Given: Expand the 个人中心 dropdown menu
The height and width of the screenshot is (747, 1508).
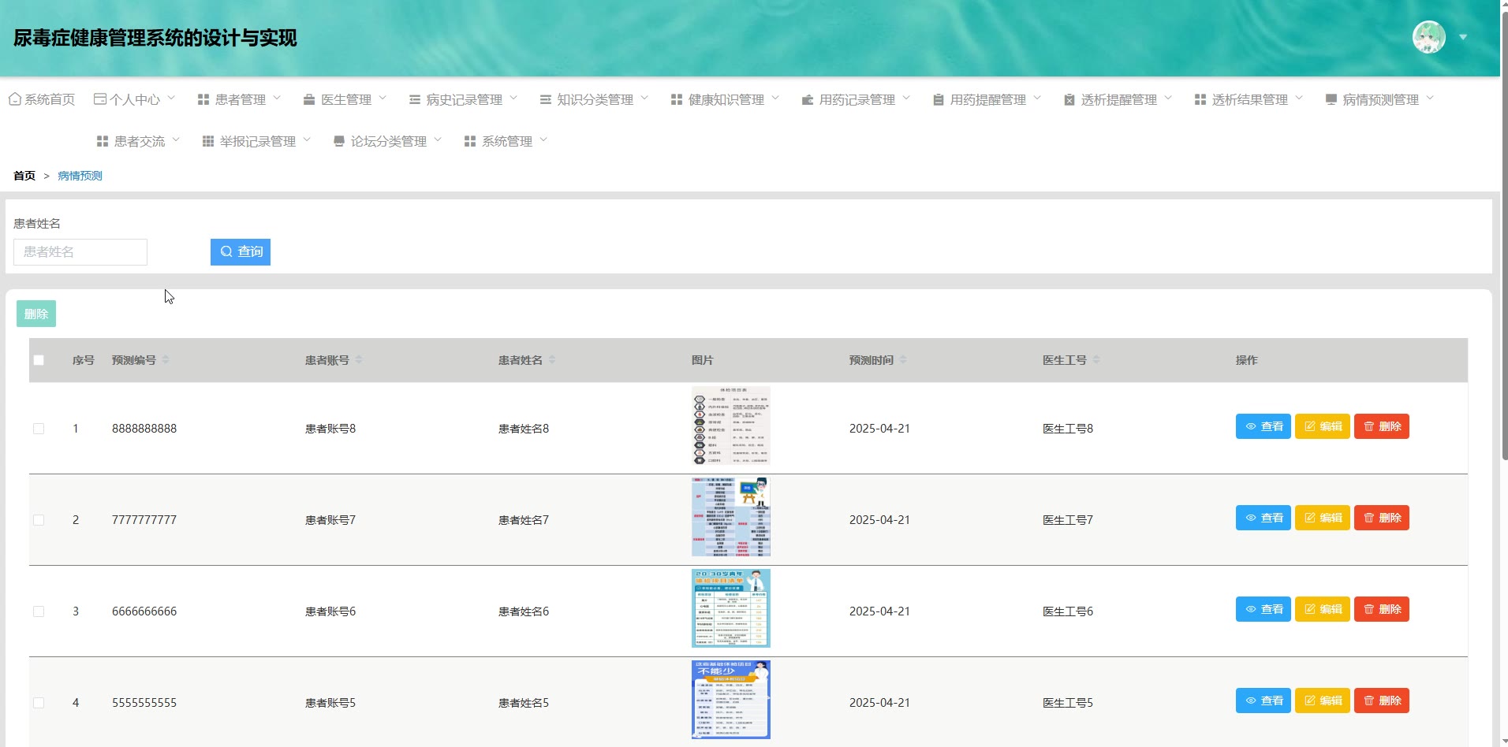Looking at the screenshot, I should (134, 99).
